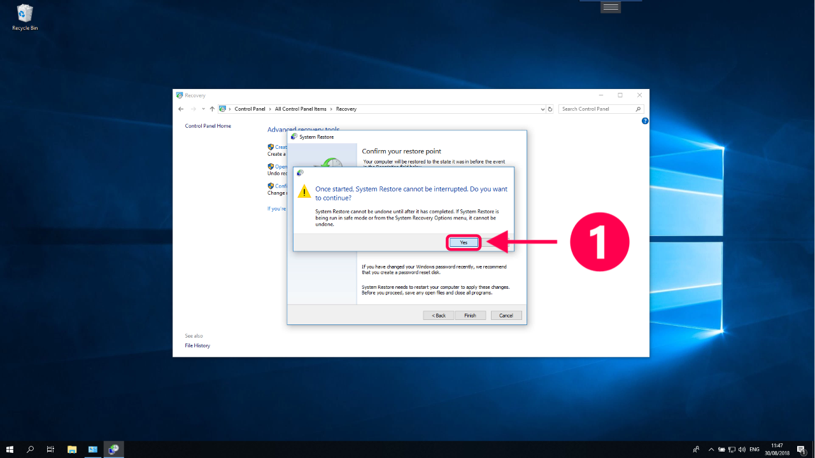
Task: Click 'See also' label in Recovery sidebar
Action: (x=194, y=335)
